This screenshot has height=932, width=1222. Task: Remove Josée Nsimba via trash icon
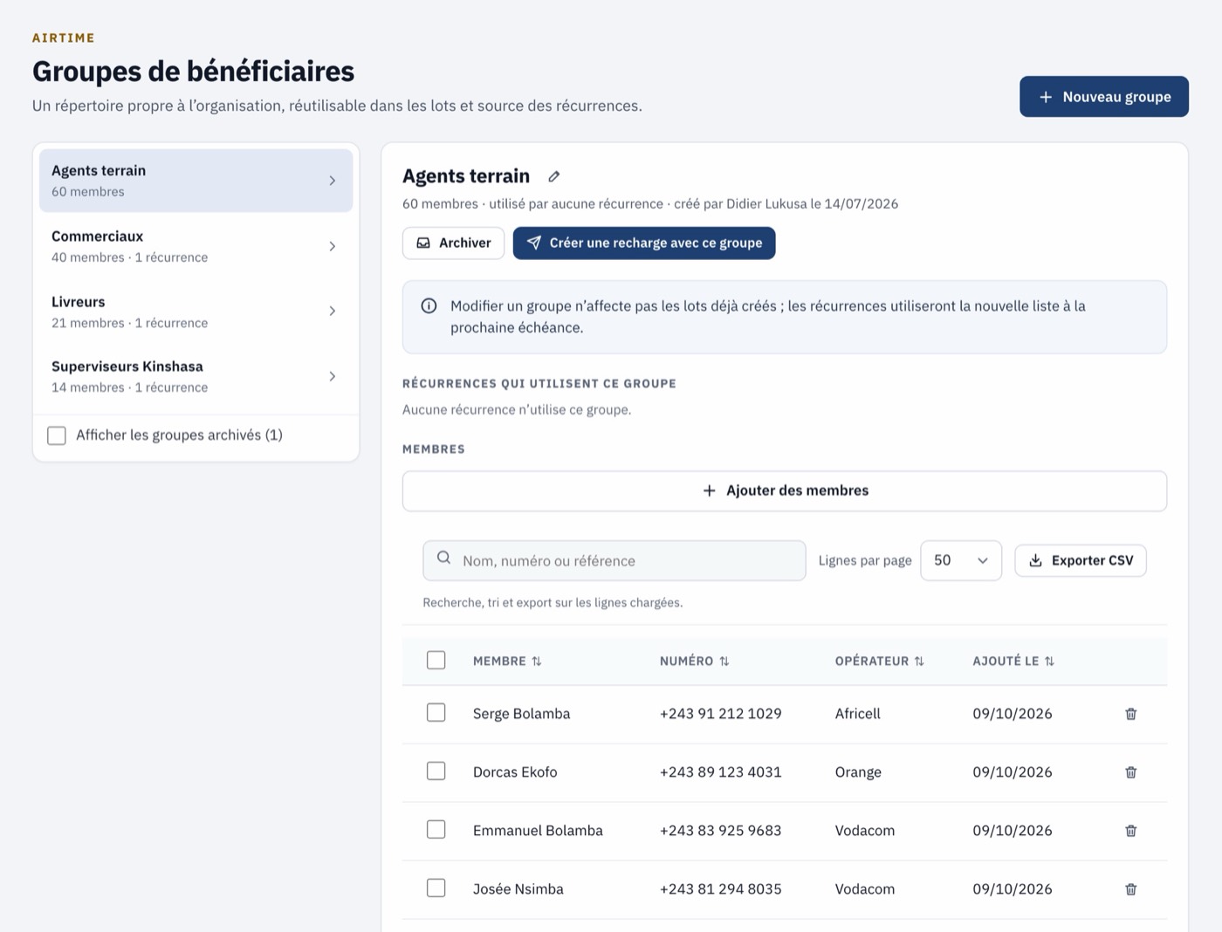coord(1130,889)
